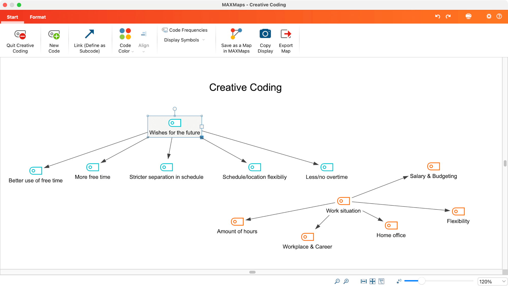Select the Work situation code icon
The width and height of the screenshot is (508, 288).
click(x=344, y=201)
